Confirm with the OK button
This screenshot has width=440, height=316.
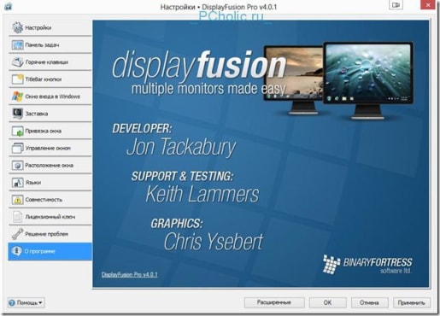click(327, 302)
